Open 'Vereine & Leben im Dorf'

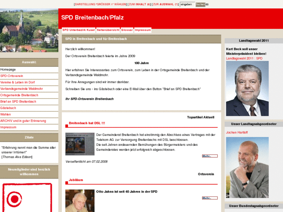click(x=29, y=82)
